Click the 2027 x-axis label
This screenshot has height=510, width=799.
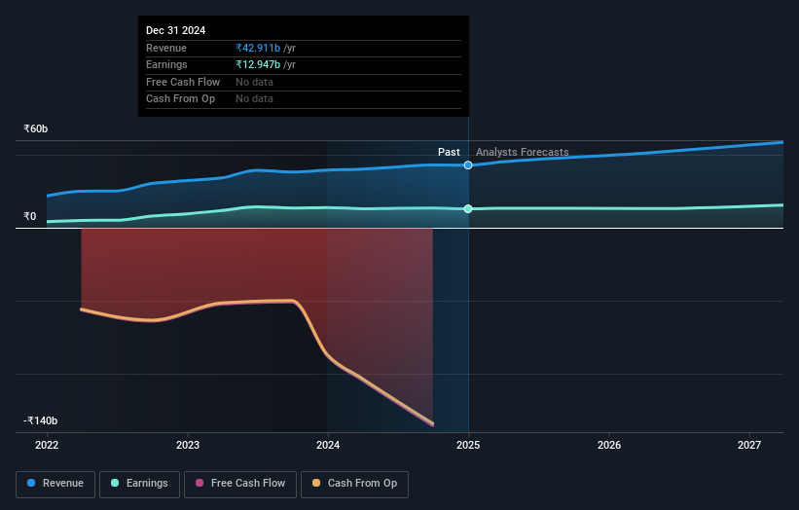pos(749,445)
